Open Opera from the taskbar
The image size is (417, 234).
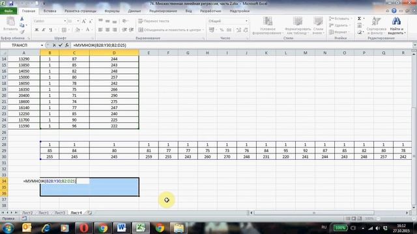(x=84, y=227)
